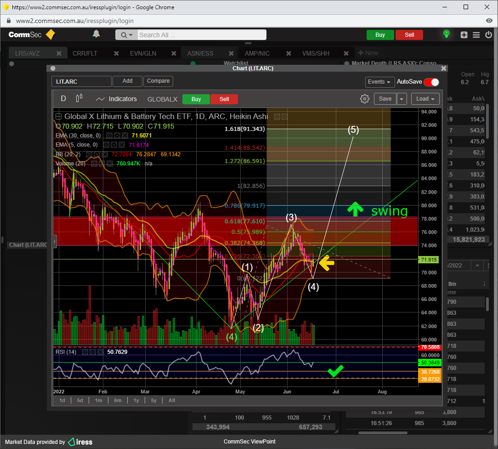Toggle visibility of EMA 30 indicator
The image size is (498, 449).
109,136
